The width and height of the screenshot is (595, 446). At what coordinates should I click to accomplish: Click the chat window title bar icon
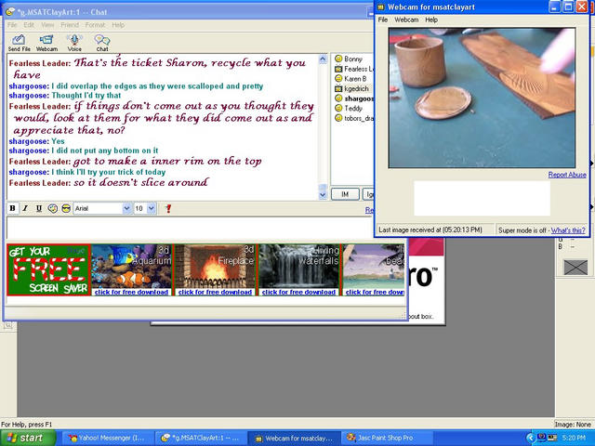click(x=10, y=12)
